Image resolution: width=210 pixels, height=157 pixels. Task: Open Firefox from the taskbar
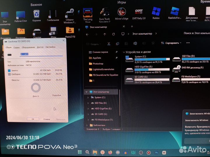tap(110, 152)
